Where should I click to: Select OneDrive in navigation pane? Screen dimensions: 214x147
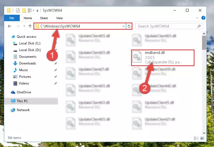click(24, 92)
